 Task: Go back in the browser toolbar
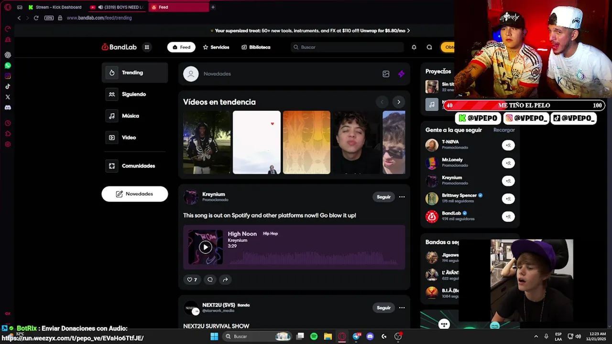point(19,18)
